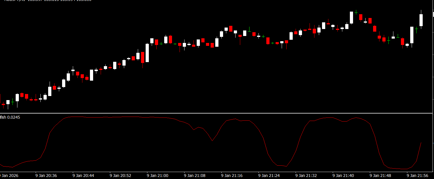The height and width of the screenshot is (179, 434).
Task: Click indicator line trough between 21:24 and 21:32
Action: pos(286,166)
